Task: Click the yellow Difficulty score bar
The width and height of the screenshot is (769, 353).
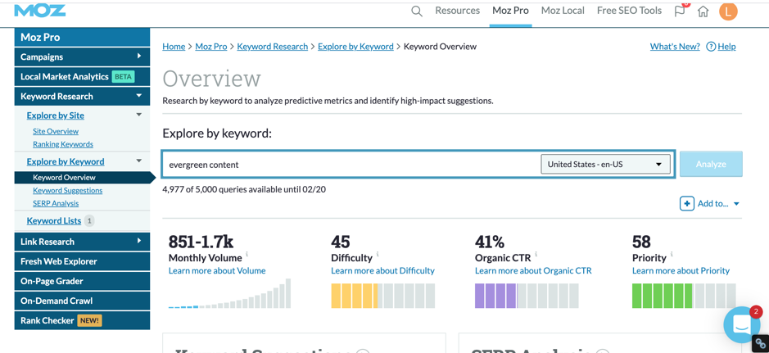Action: coord(383,296)
